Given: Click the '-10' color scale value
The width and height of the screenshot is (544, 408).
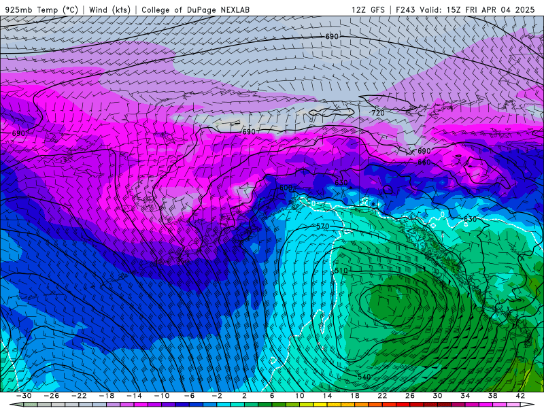Looking at the screenshot, I should (161, 396).
